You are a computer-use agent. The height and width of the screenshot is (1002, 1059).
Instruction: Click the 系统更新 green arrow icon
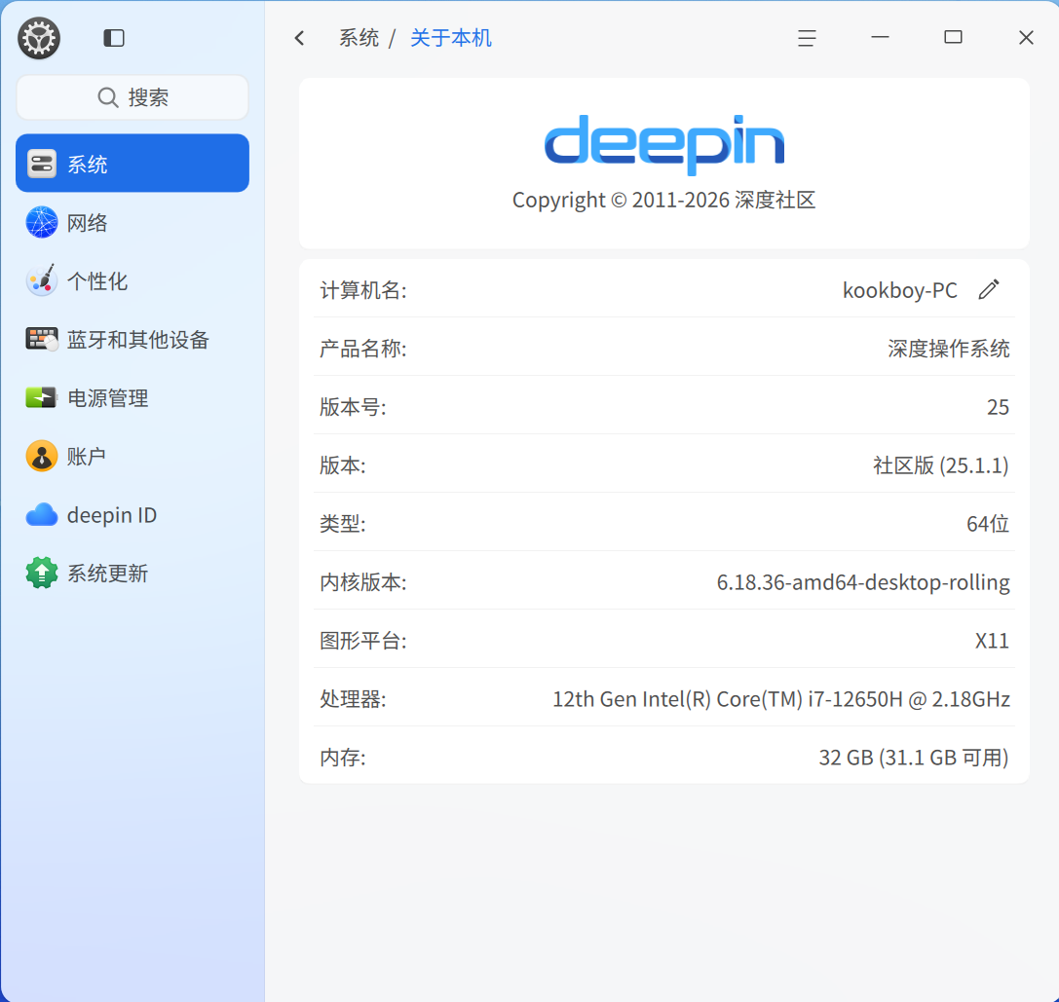pyautogui.click(x=42, y=573)
